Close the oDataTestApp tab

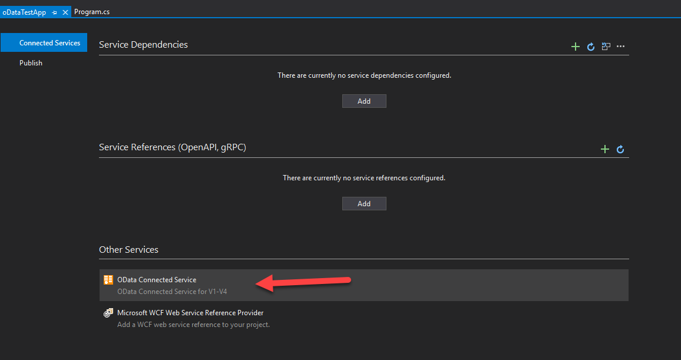[65, 12]
